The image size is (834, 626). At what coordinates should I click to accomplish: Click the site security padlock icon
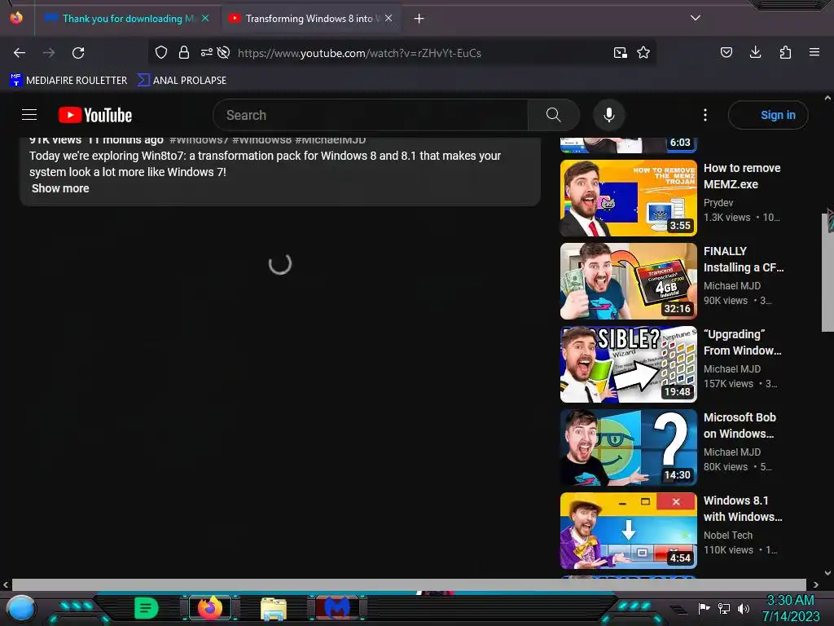click(184, 52)
